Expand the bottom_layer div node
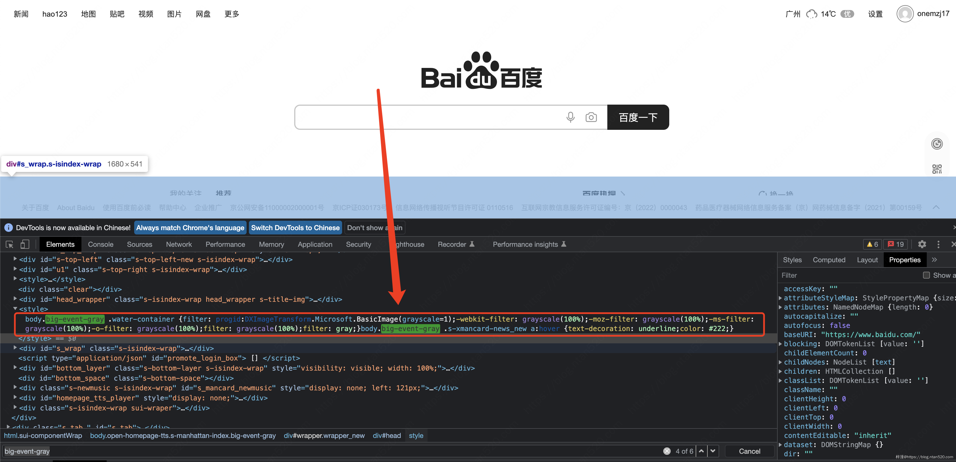 point(15,367)
